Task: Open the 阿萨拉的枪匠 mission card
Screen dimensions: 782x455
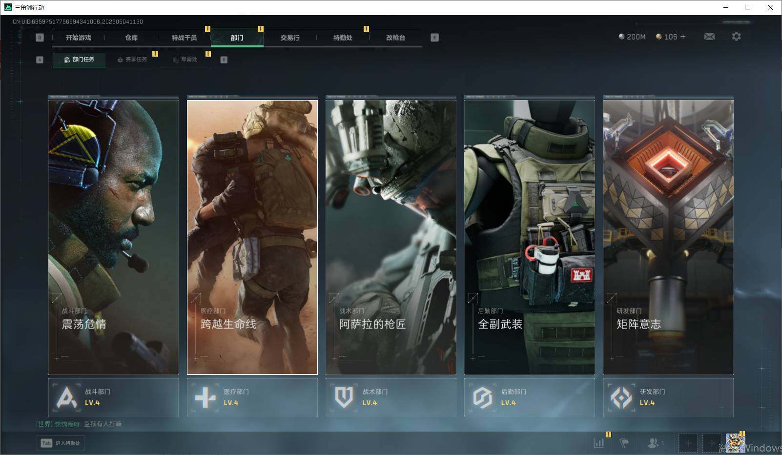Action: (391, 237)
